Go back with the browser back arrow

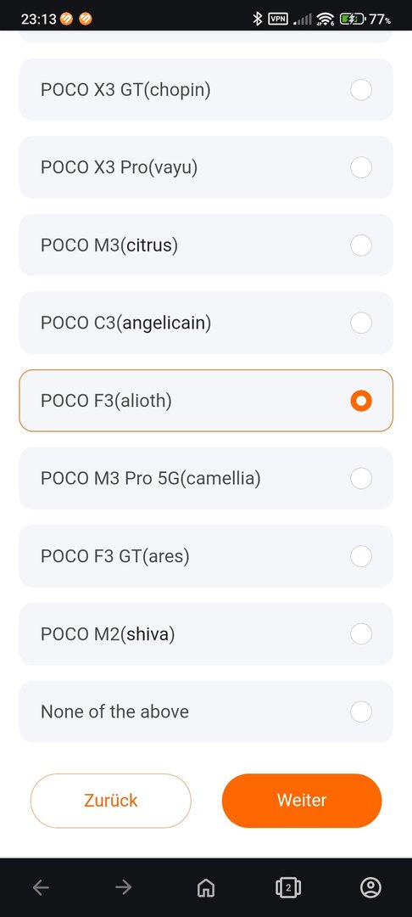[x=41, y=888]
